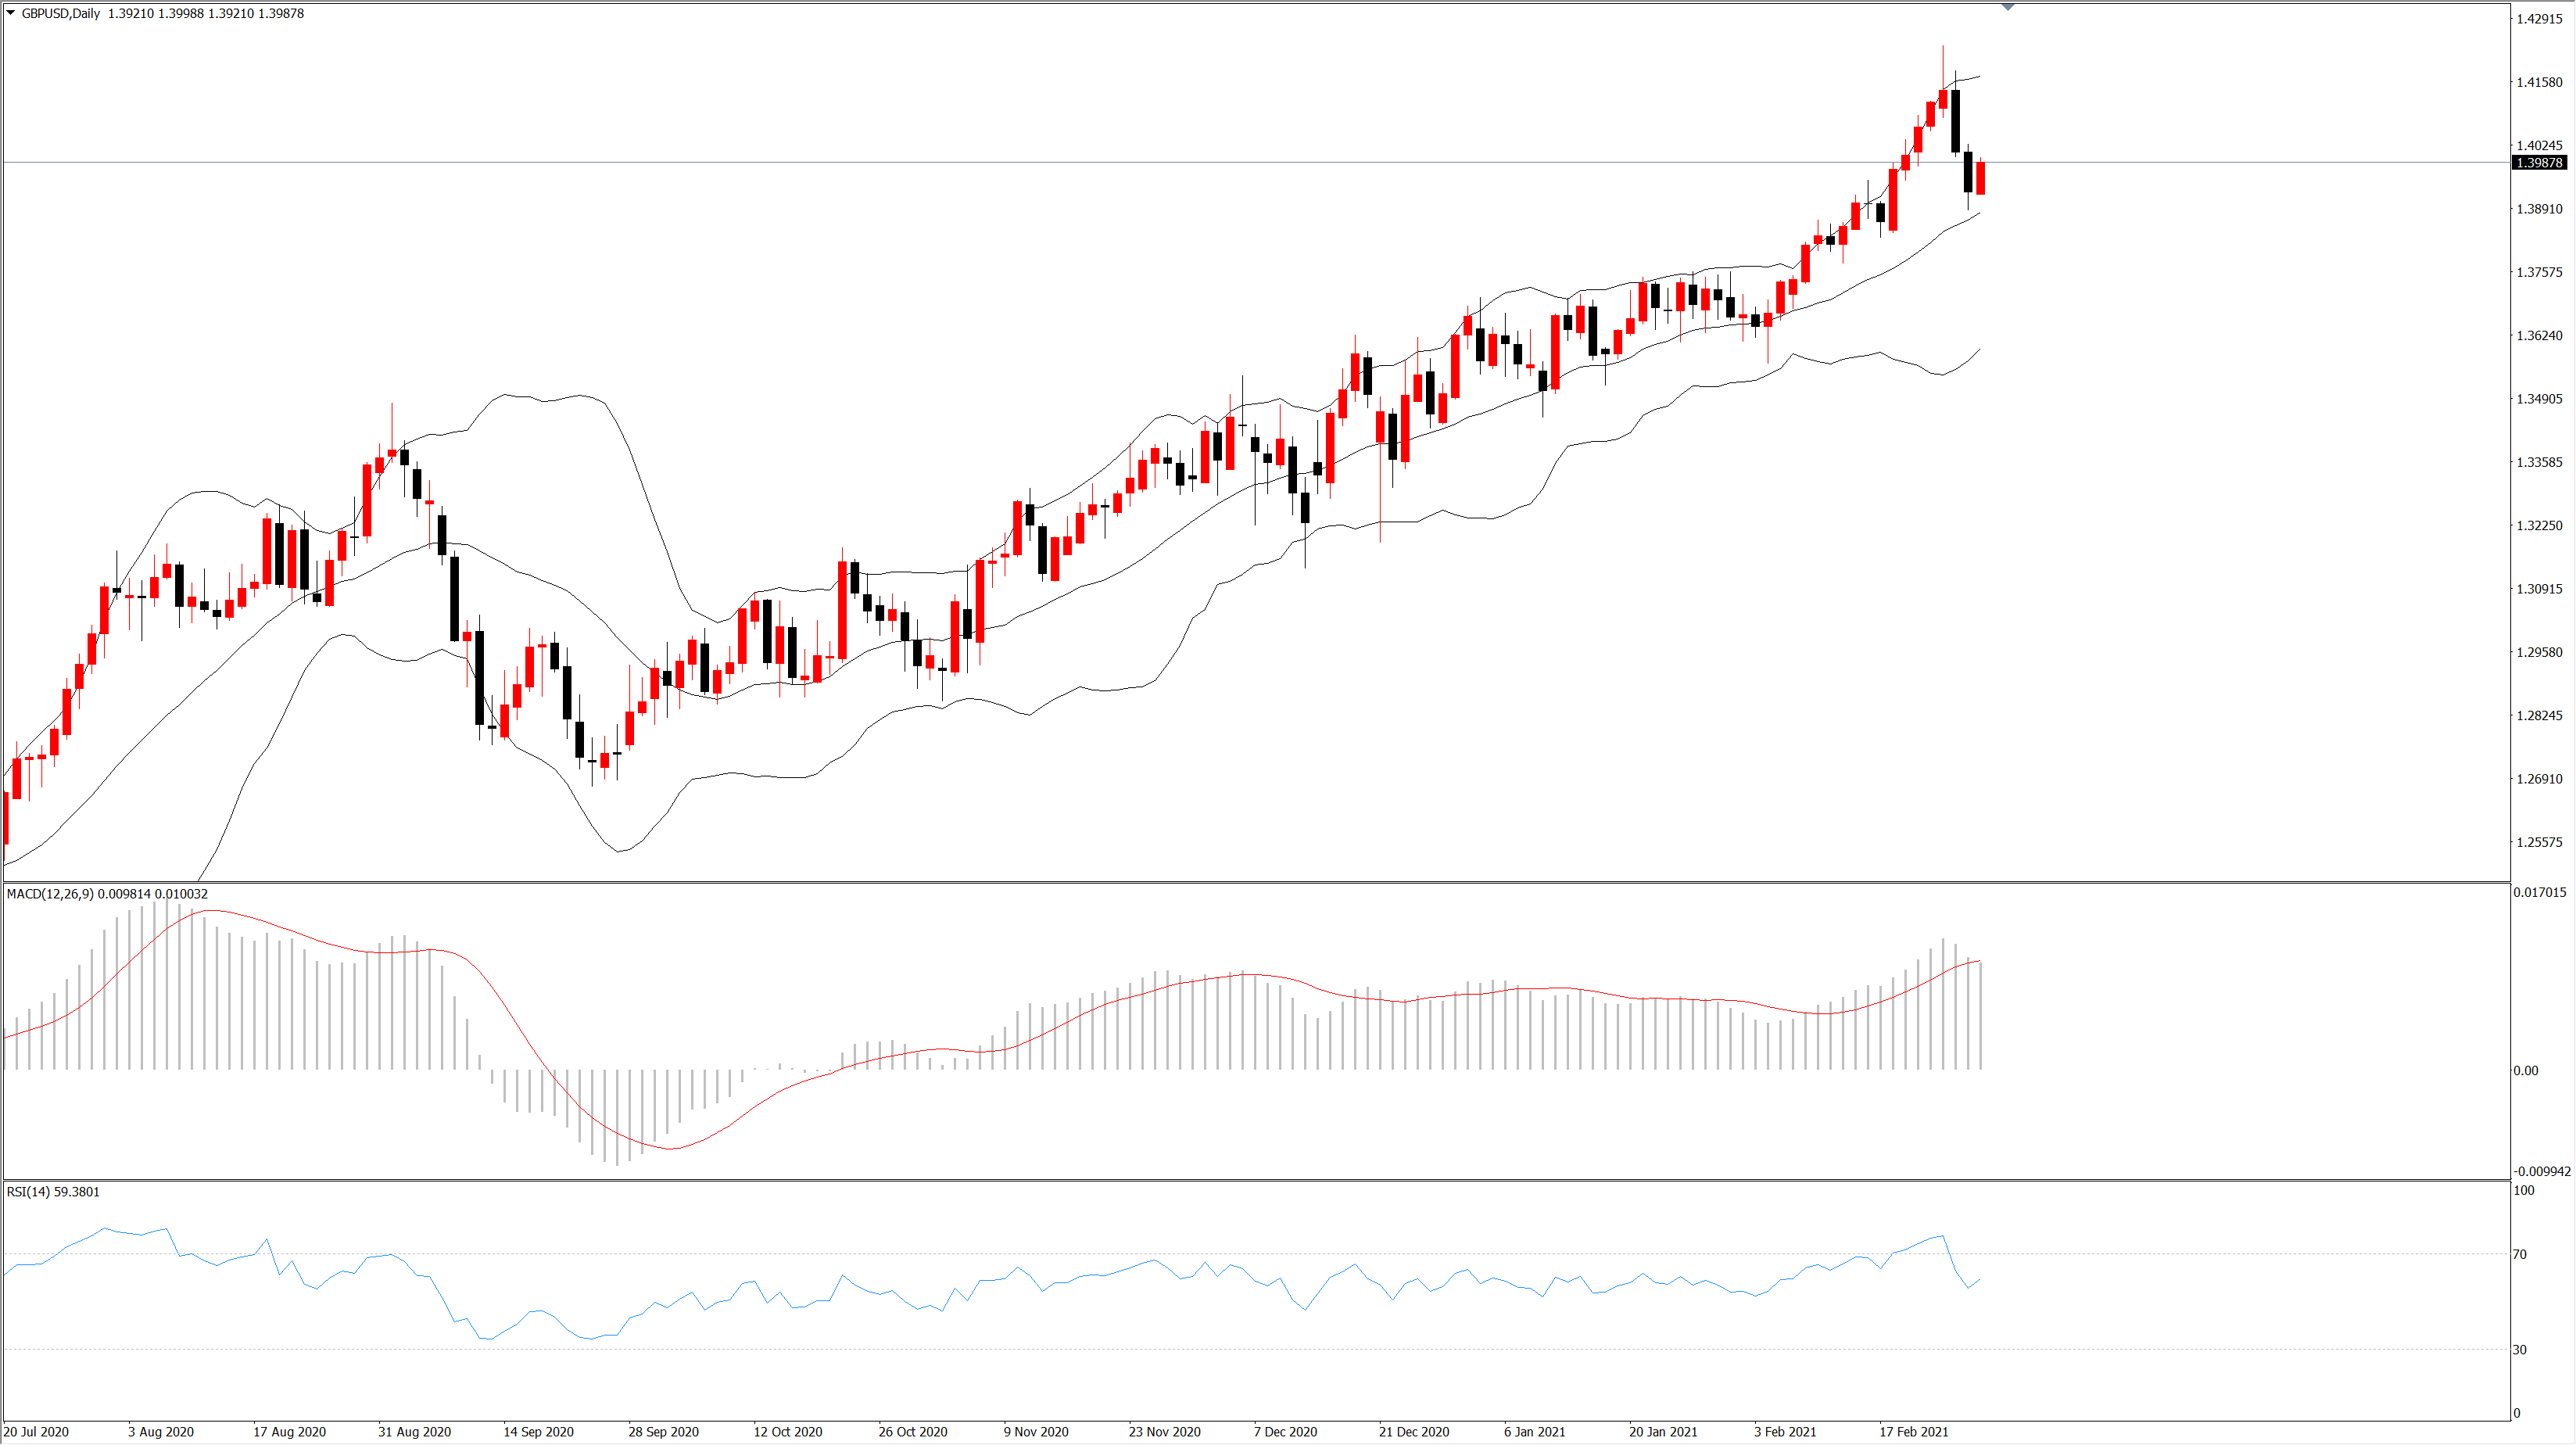The image size is (2576, 1445).
Task: Click the 1.25575 price scale label
Action: 2539,842
